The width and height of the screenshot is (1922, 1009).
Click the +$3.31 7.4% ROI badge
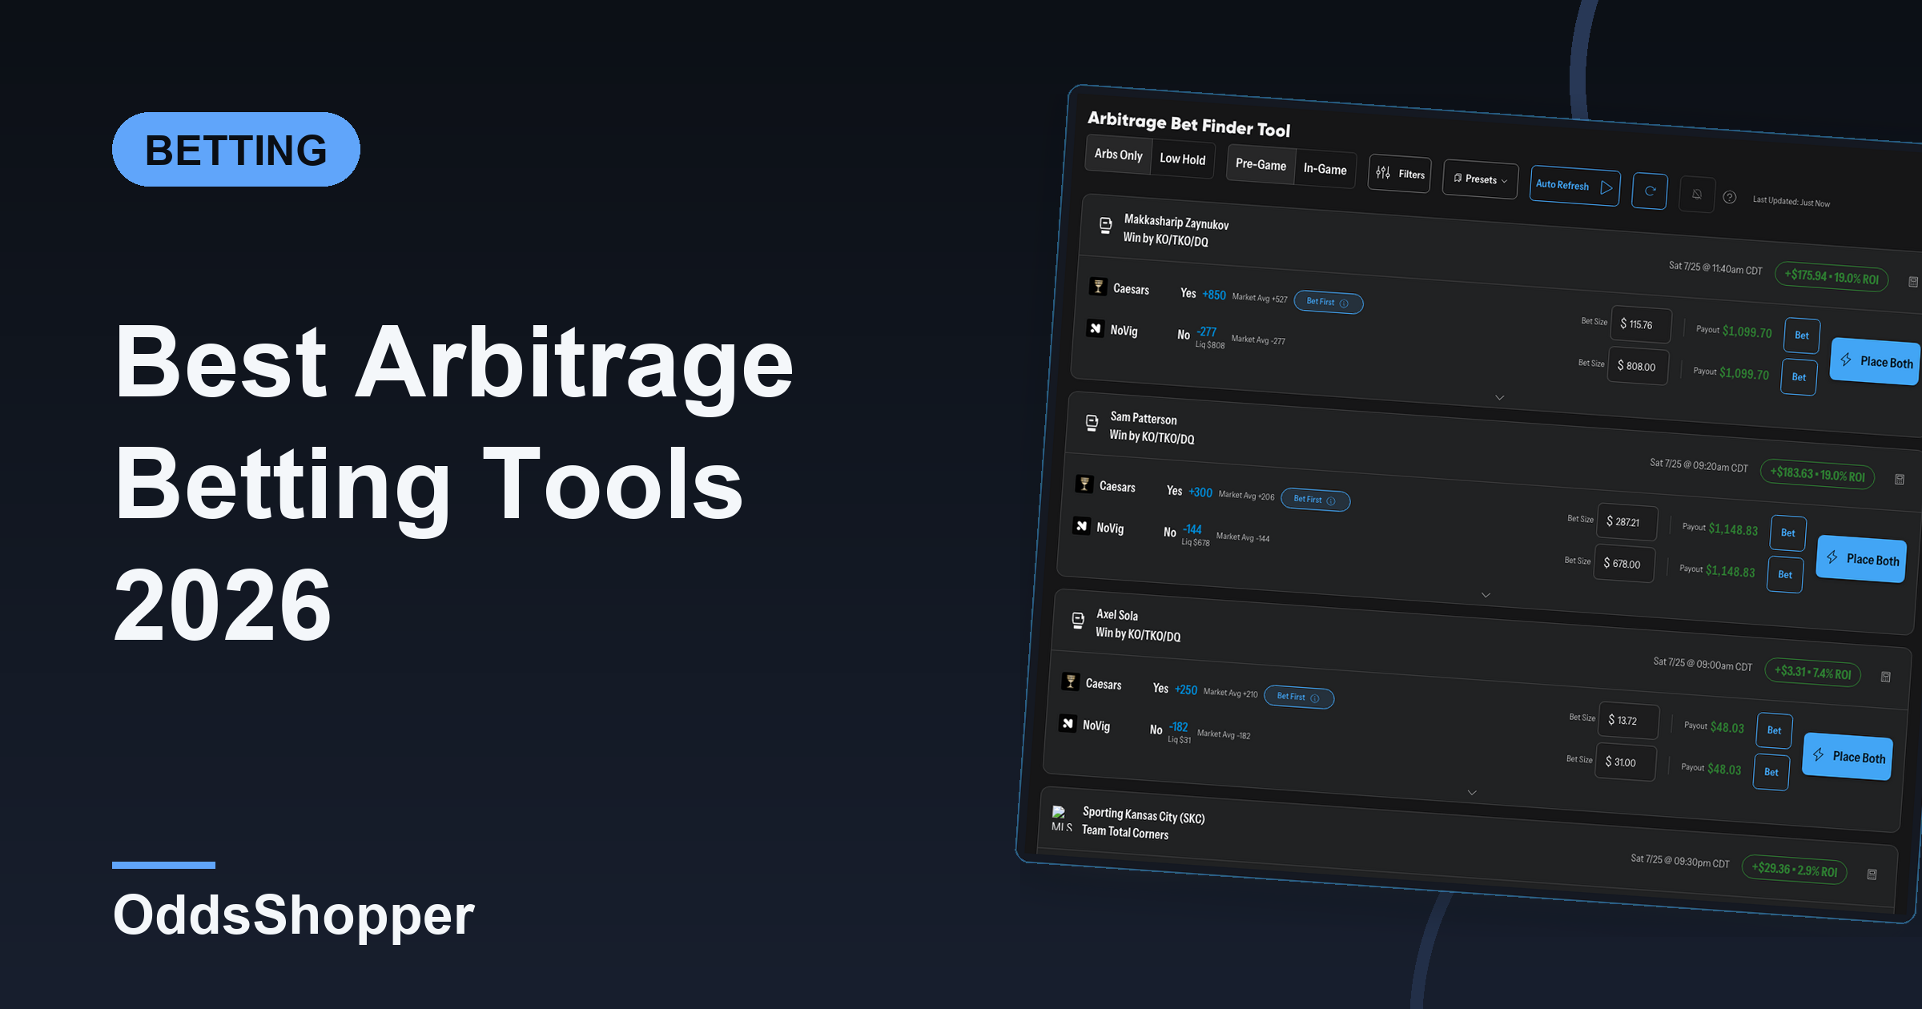[1813, 673]
